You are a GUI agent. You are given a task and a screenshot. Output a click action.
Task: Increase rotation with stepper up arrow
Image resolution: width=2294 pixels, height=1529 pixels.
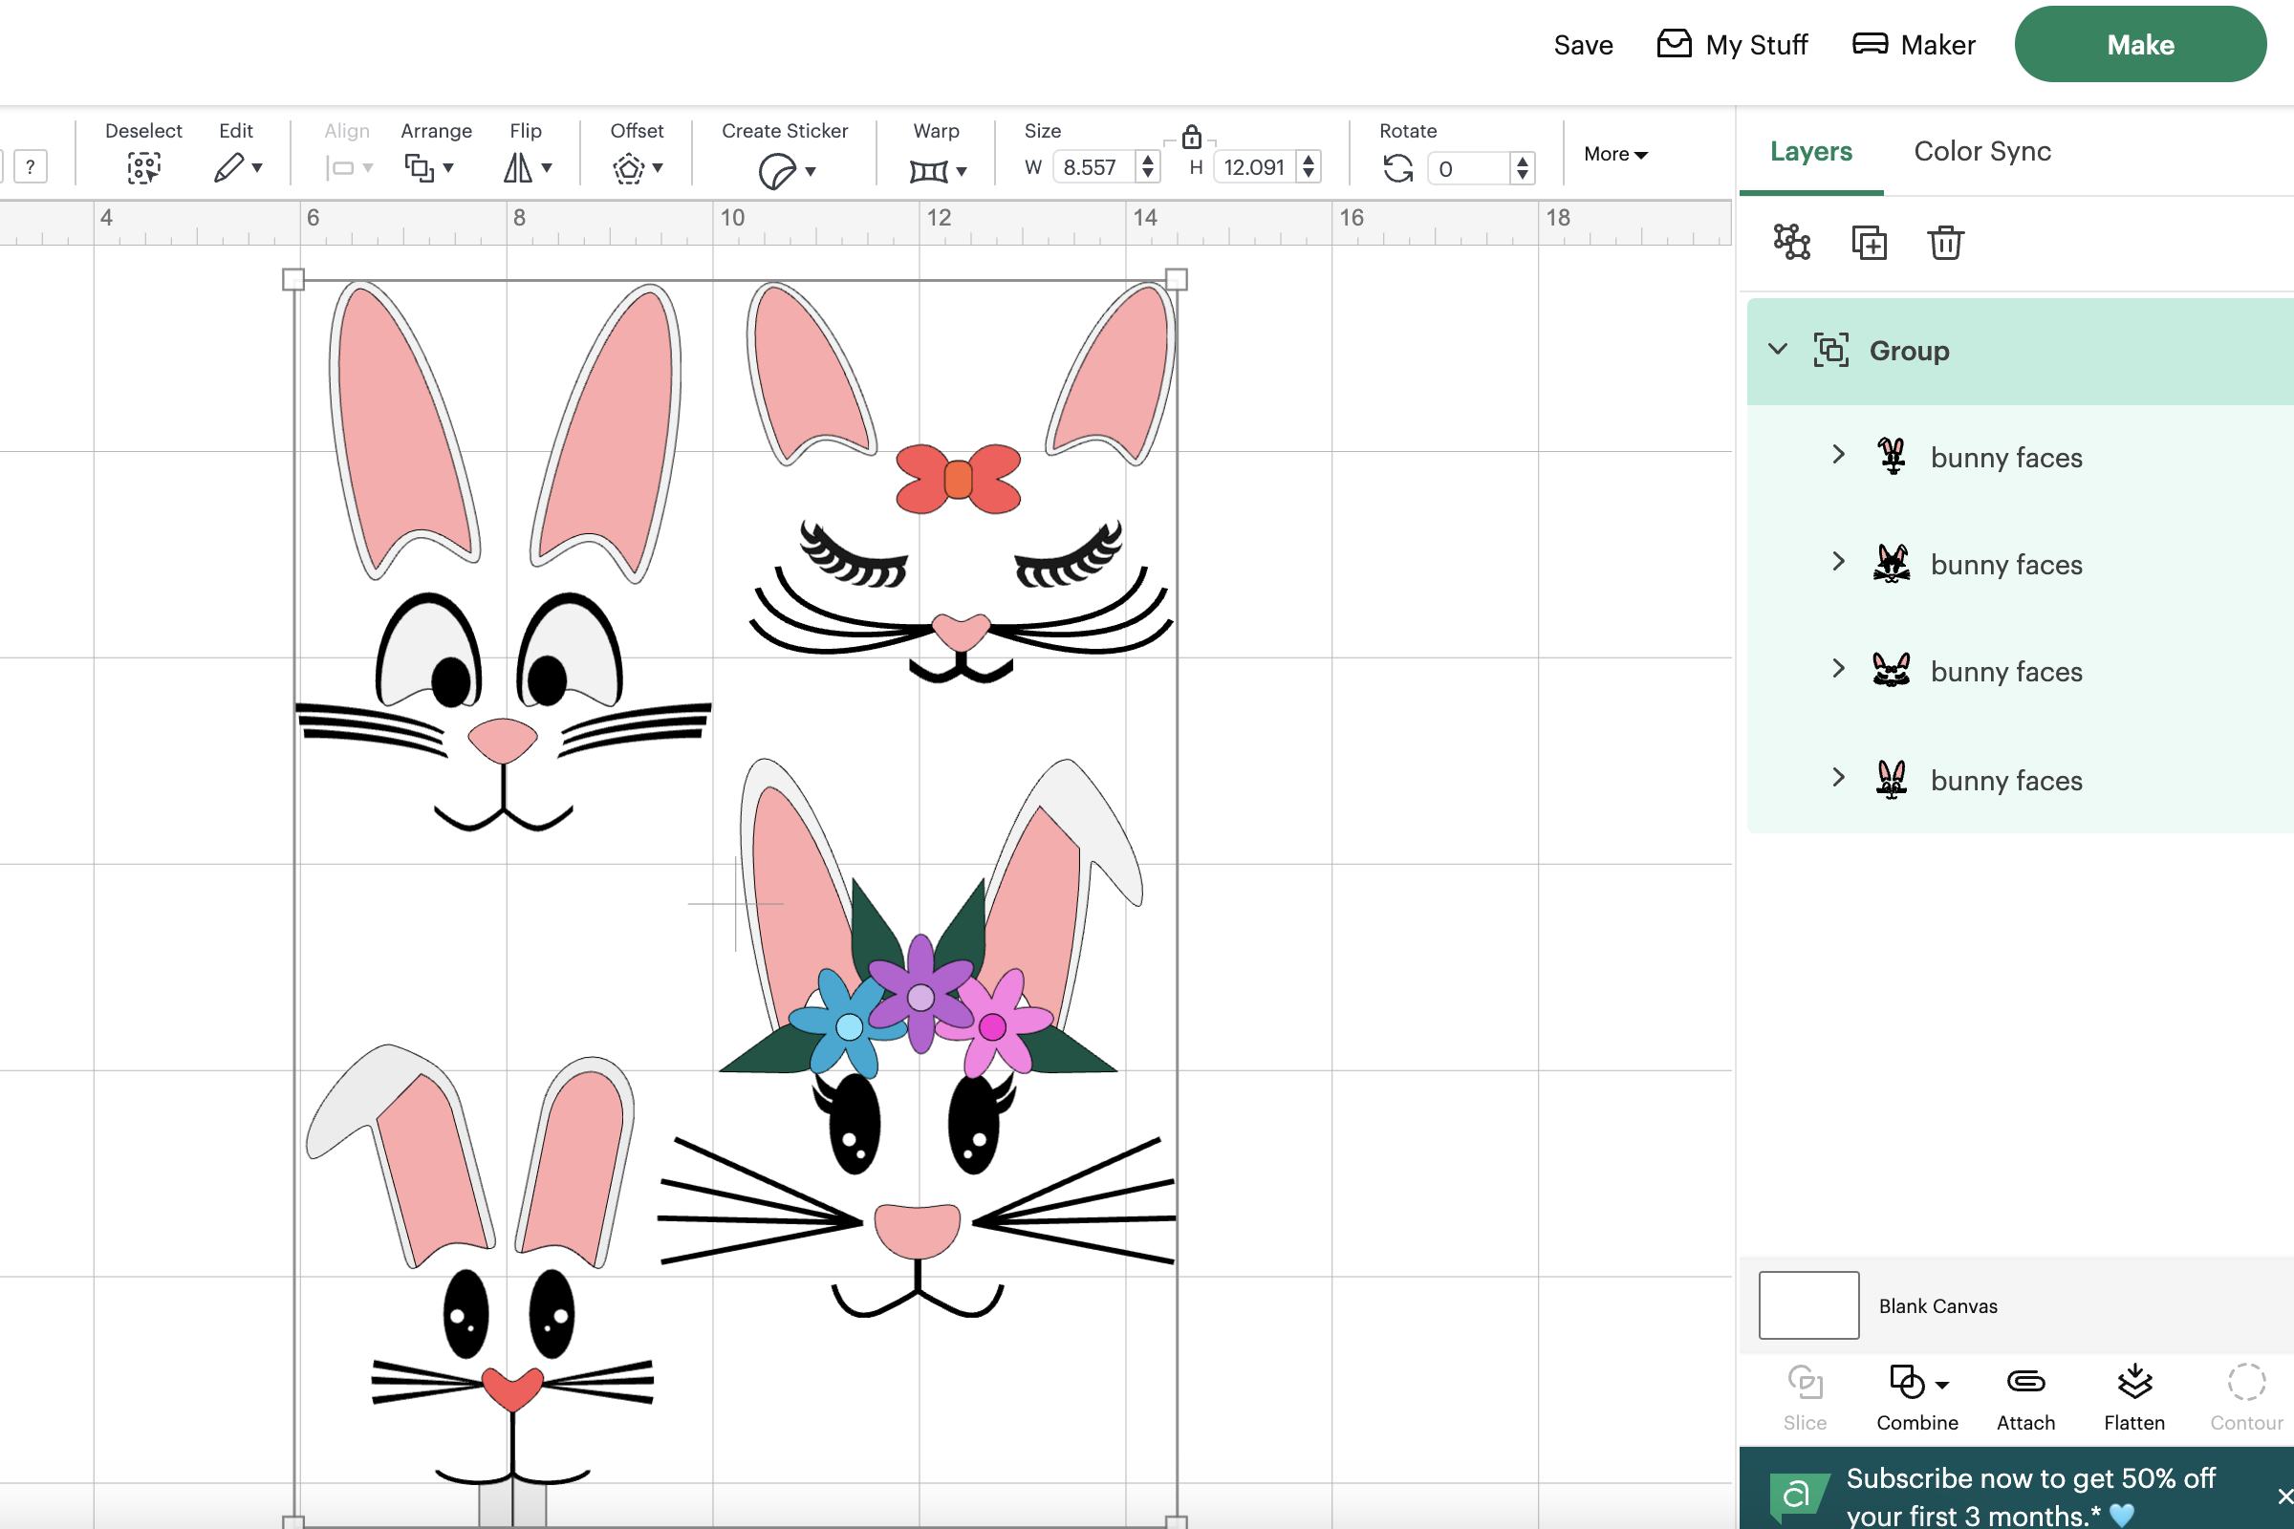click(x=1522, y=161)
